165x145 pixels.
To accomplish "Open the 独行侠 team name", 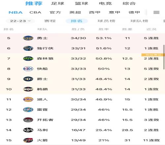I will point(45,48).
